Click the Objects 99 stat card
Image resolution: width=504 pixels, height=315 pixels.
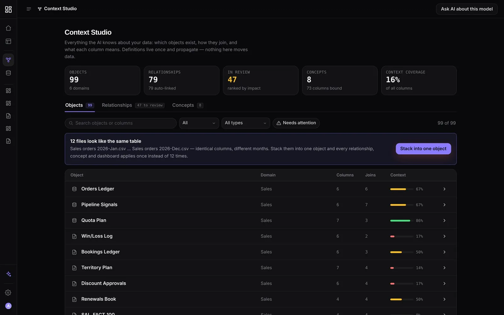[102, 80]
